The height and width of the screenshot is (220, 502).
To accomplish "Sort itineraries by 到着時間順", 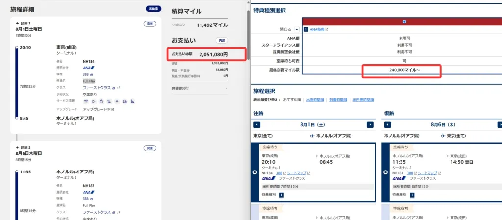I will tap(338, 100).
